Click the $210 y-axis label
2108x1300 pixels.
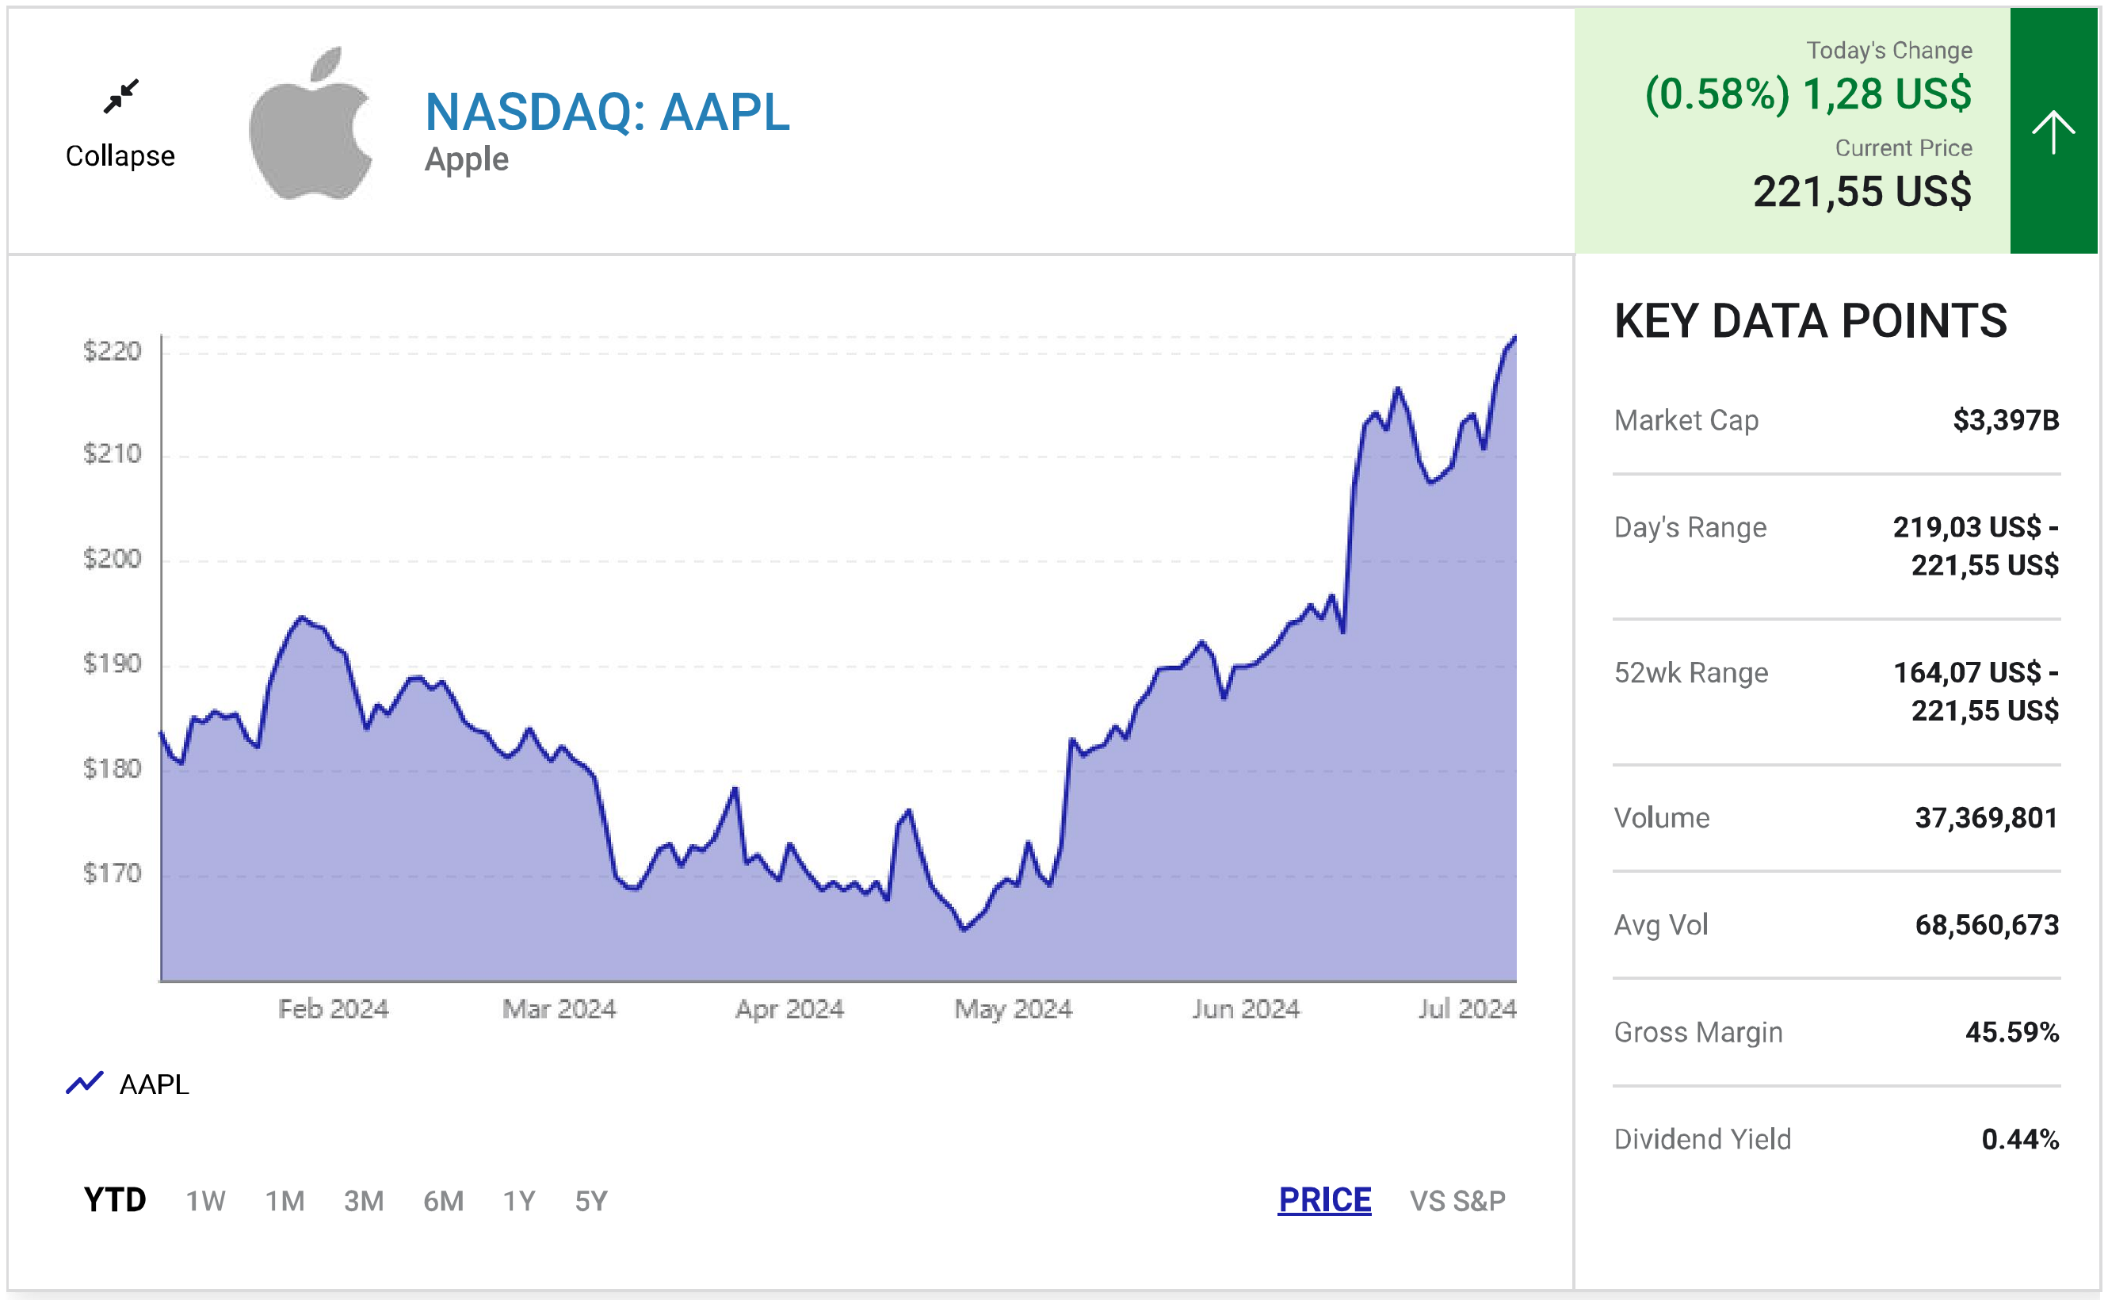[x=112, y=453]
